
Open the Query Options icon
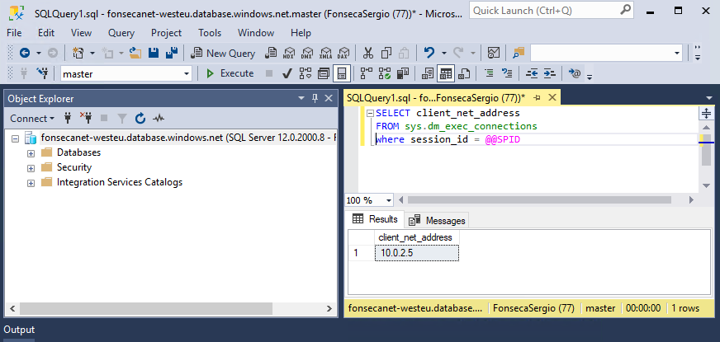coord(324,73)
